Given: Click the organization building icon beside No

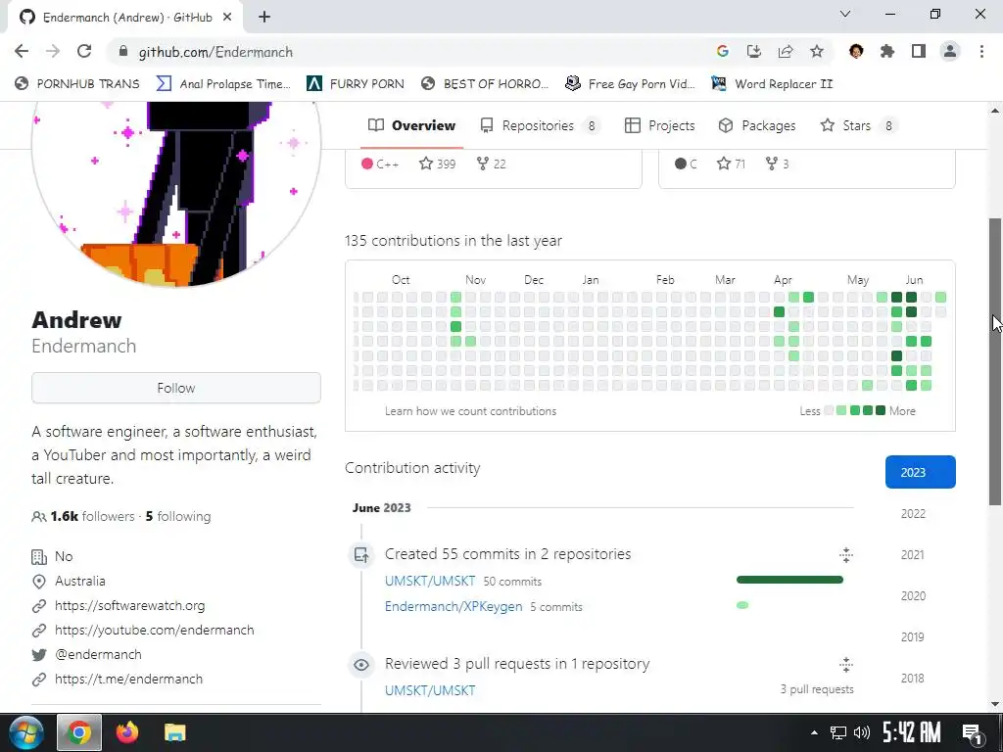Looking at the screenshot, I should coord(39,557).
